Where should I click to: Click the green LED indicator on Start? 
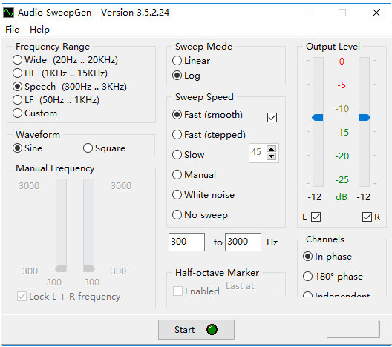click(x=212, y=329)
